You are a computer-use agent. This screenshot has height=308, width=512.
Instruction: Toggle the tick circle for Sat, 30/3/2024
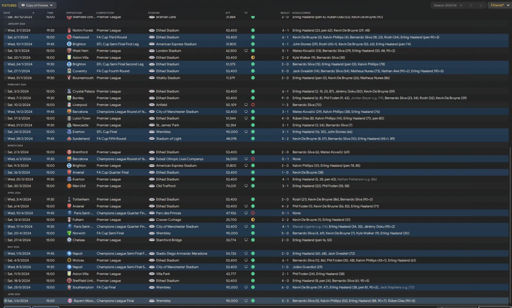pyautogui.click(x=5, y=186)
